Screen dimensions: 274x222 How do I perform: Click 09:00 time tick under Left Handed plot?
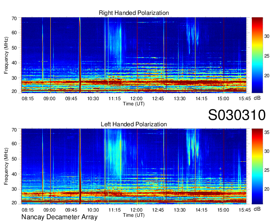coord(50,210)
